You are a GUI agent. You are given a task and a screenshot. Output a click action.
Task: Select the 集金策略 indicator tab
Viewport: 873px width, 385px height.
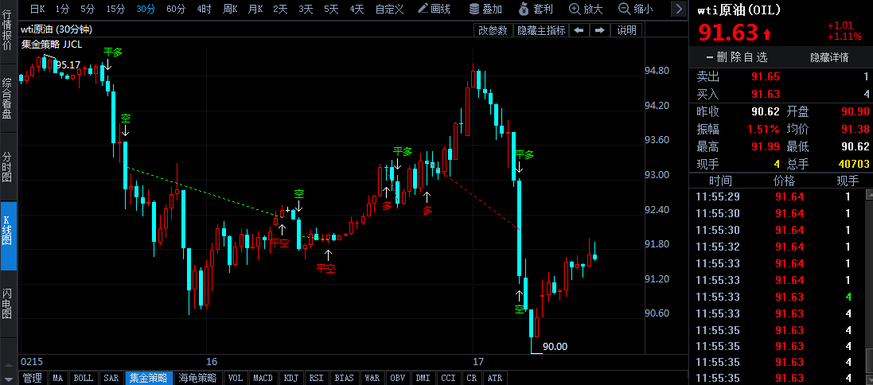[x=148, y=379]
